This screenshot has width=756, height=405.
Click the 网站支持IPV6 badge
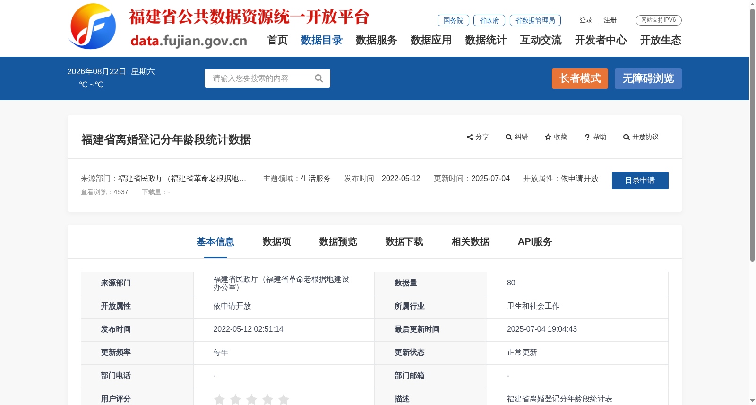click(x=659, y=20)
